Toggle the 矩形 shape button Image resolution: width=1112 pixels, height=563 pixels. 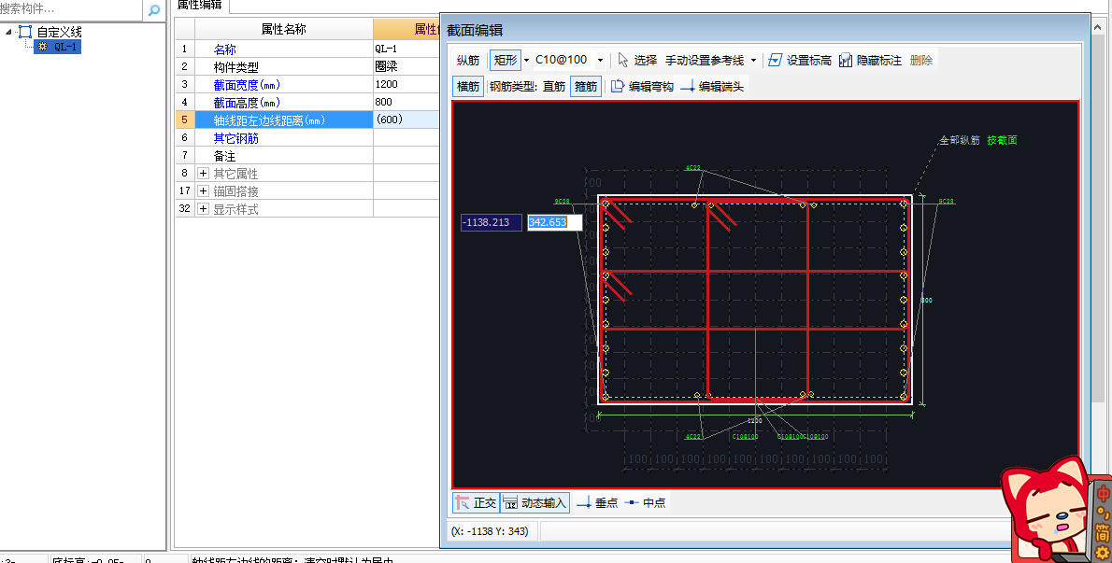(x=506, y=60)
